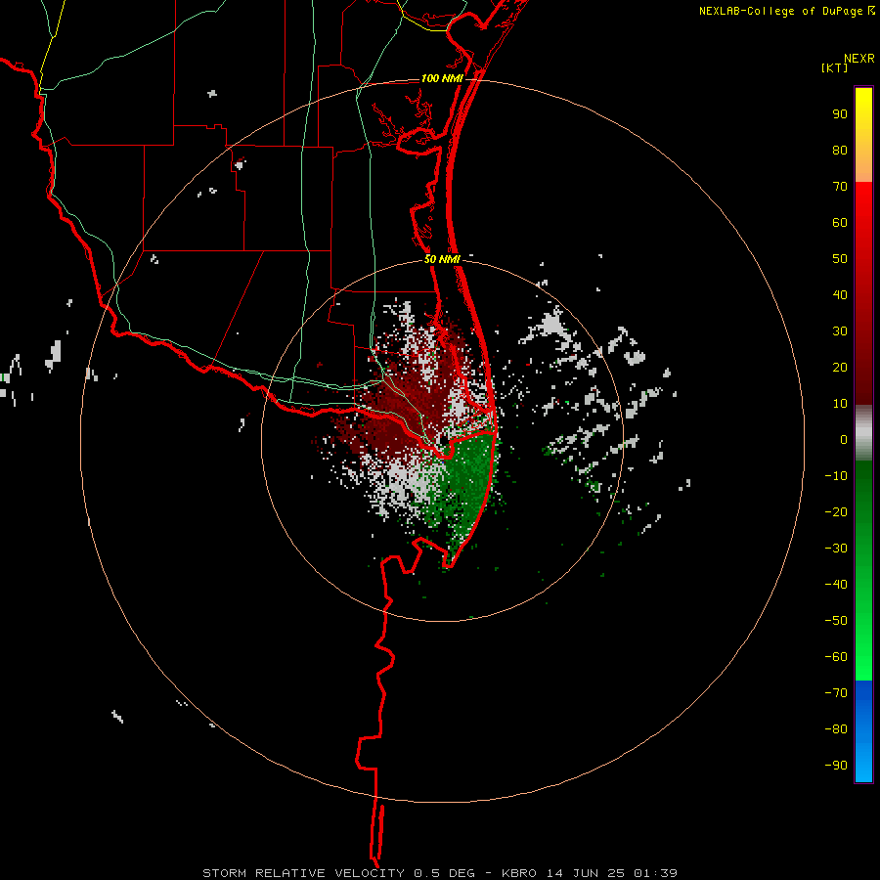The image size is (880, 880).
Task: Click the -60 value on velocity scale
Action: tap(836, 657)
